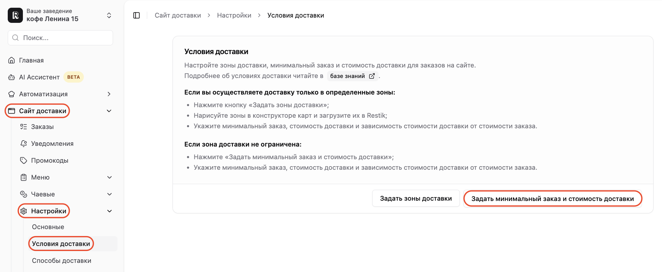
Task: Expand the Меню submenu chevron
Action: click(110, 177)
